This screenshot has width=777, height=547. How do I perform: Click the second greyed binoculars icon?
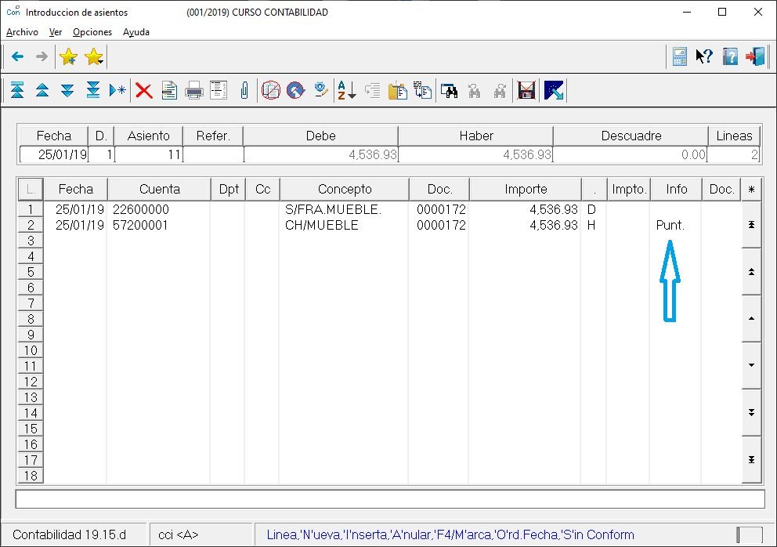pyautogui.click(x=500, y=91)
